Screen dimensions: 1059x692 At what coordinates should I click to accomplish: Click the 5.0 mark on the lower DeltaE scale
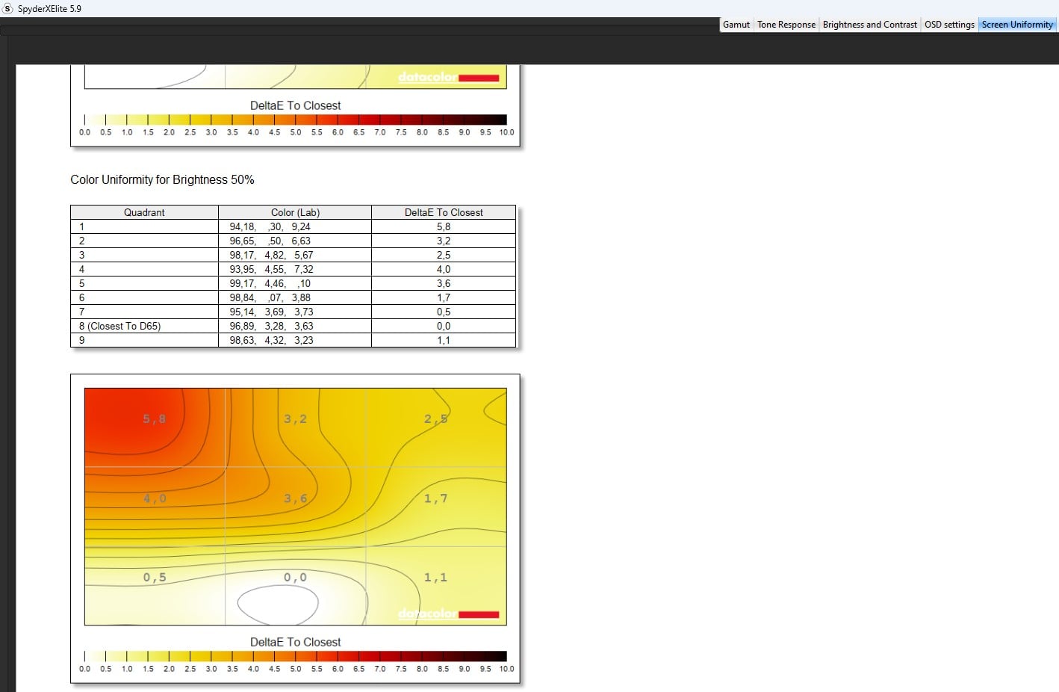(296, 669)
